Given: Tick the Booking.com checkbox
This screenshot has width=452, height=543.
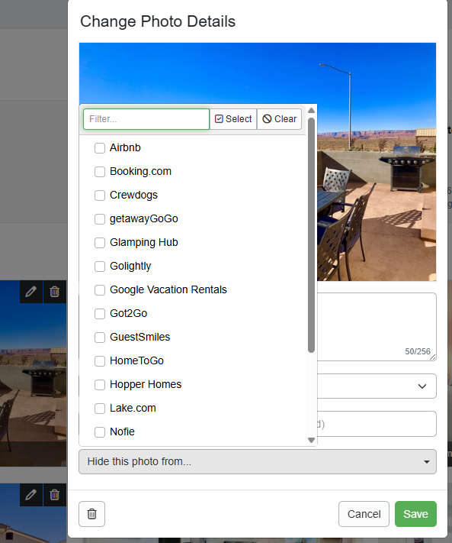Looking at the screenshot, I should 100,172.
